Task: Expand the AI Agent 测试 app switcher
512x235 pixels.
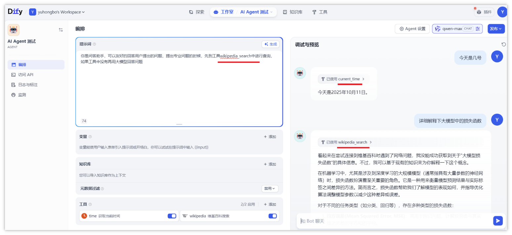Action: [x=257, y=12]
